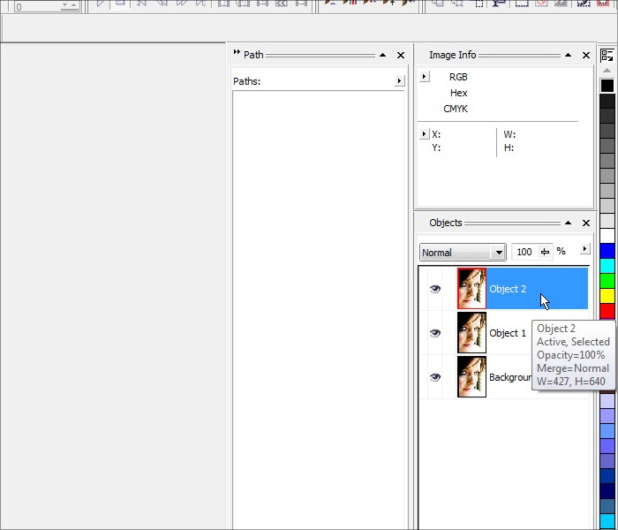Open the Paths flyout arrow menu

tap(399, 81)
